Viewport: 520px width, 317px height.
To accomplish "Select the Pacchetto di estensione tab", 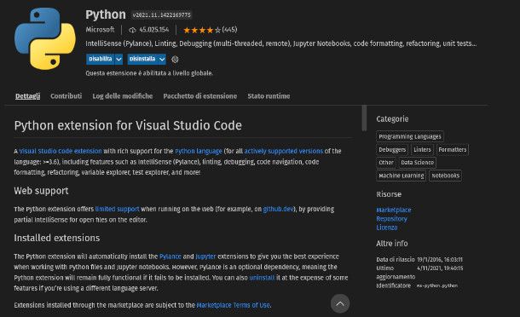I will [x=200, y=96].
